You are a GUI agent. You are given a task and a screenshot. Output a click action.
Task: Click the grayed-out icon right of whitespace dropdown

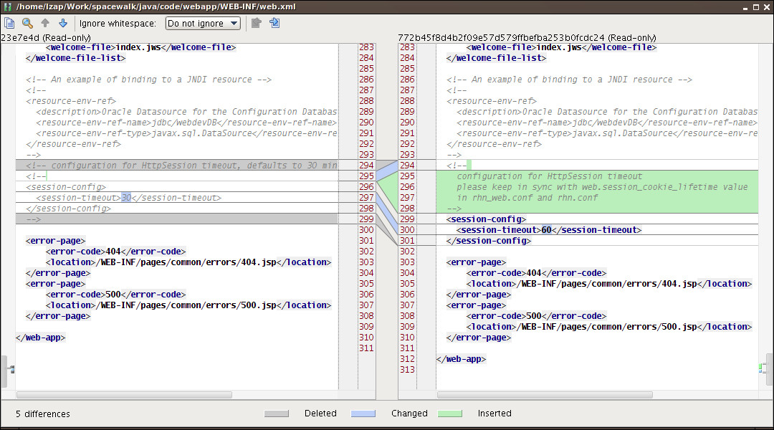(x=256, y=23)
